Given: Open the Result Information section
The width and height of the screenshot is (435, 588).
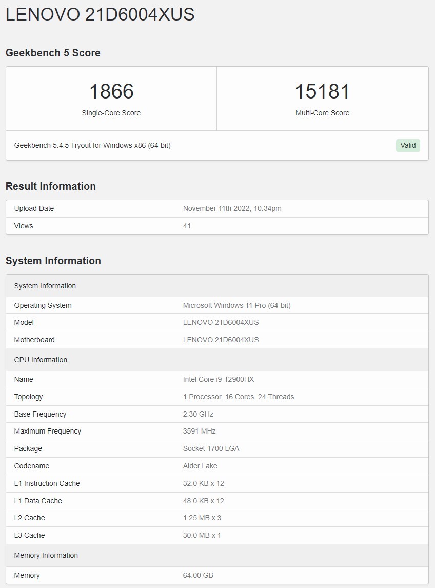Looking at the screenshot, I should pos(51,186).
